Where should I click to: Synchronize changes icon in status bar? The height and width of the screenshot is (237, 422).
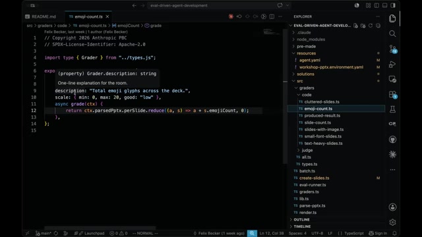point(56,233)
